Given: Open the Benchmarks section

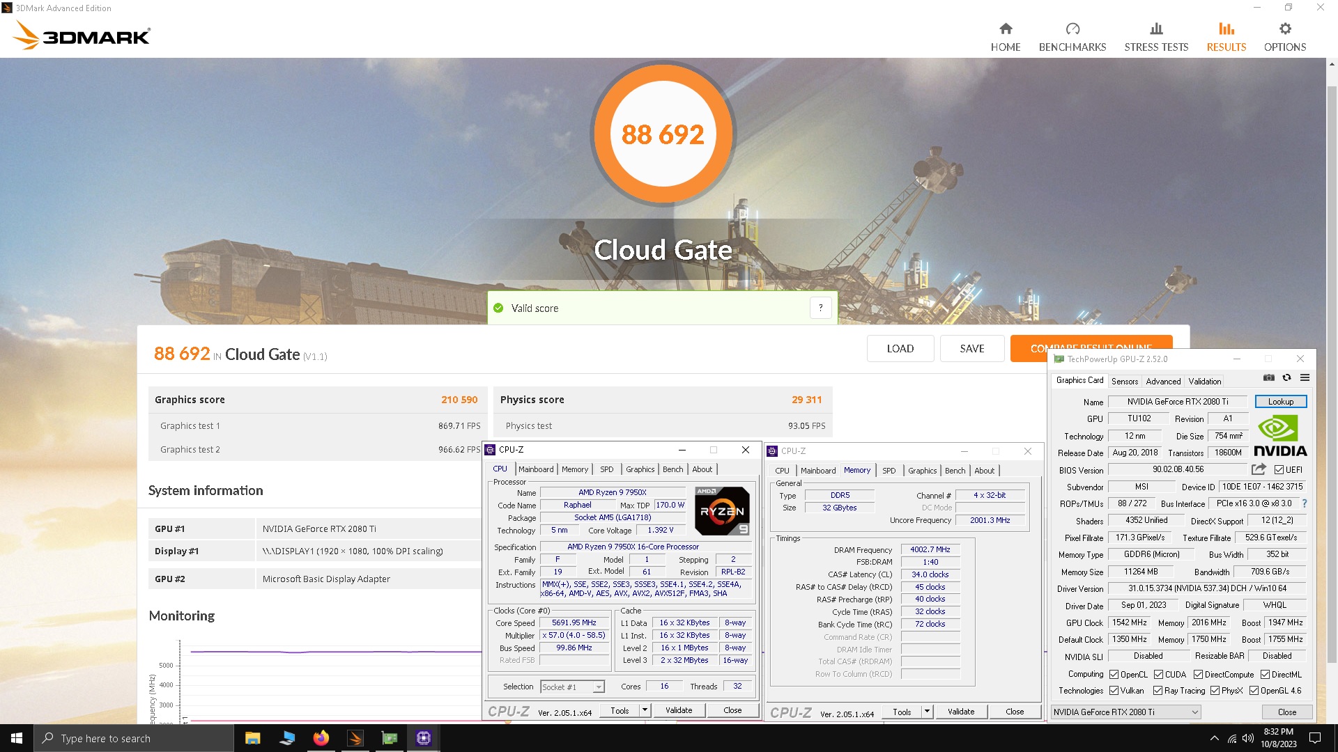Looking at the screenshot, I should click(x=1072, y=37).
